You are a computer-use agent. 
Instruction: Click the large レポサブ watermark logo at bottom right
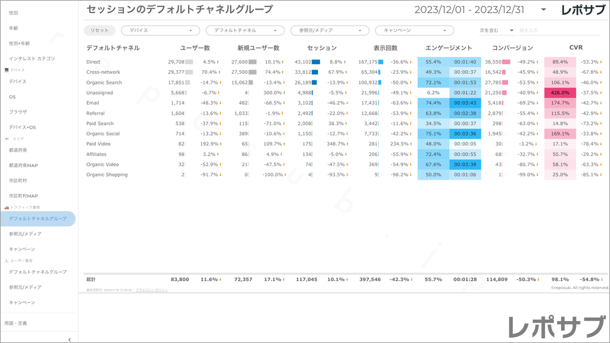pyautogui.click(x=555, y=327)
